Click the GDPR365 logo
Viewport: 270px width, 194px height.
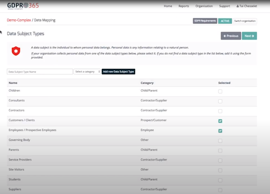click(24, 6)
